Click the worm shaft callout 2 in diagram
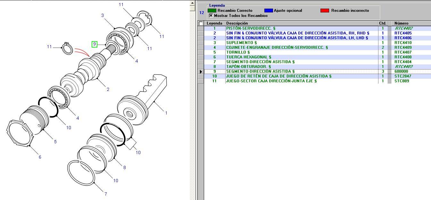This screenshot has width=431, height=200. click(108, 89)
